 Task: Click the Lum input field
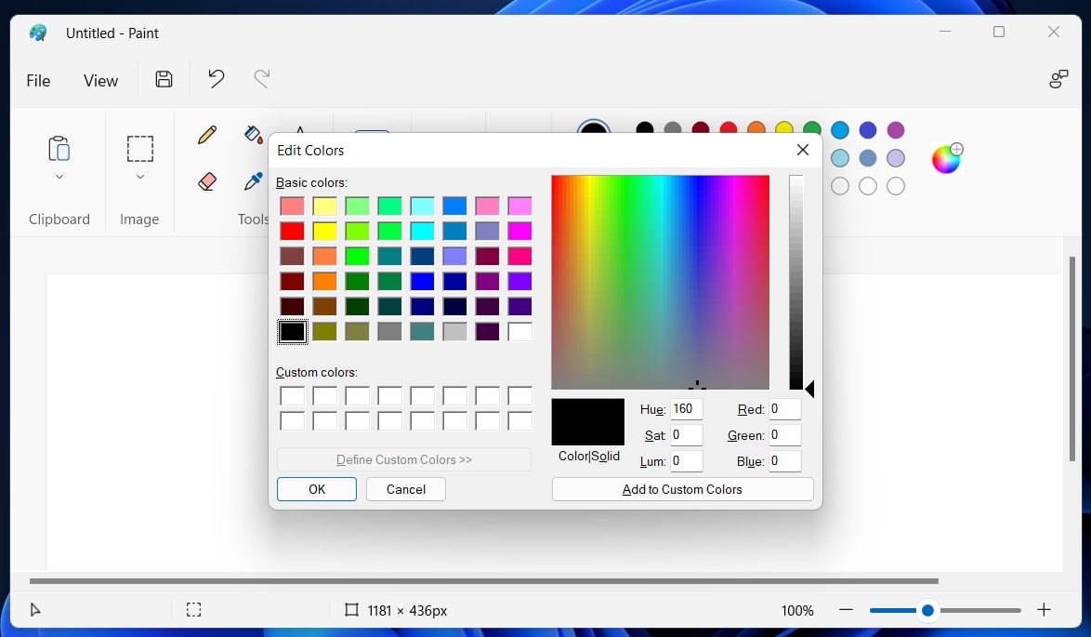tap(687, 460)
